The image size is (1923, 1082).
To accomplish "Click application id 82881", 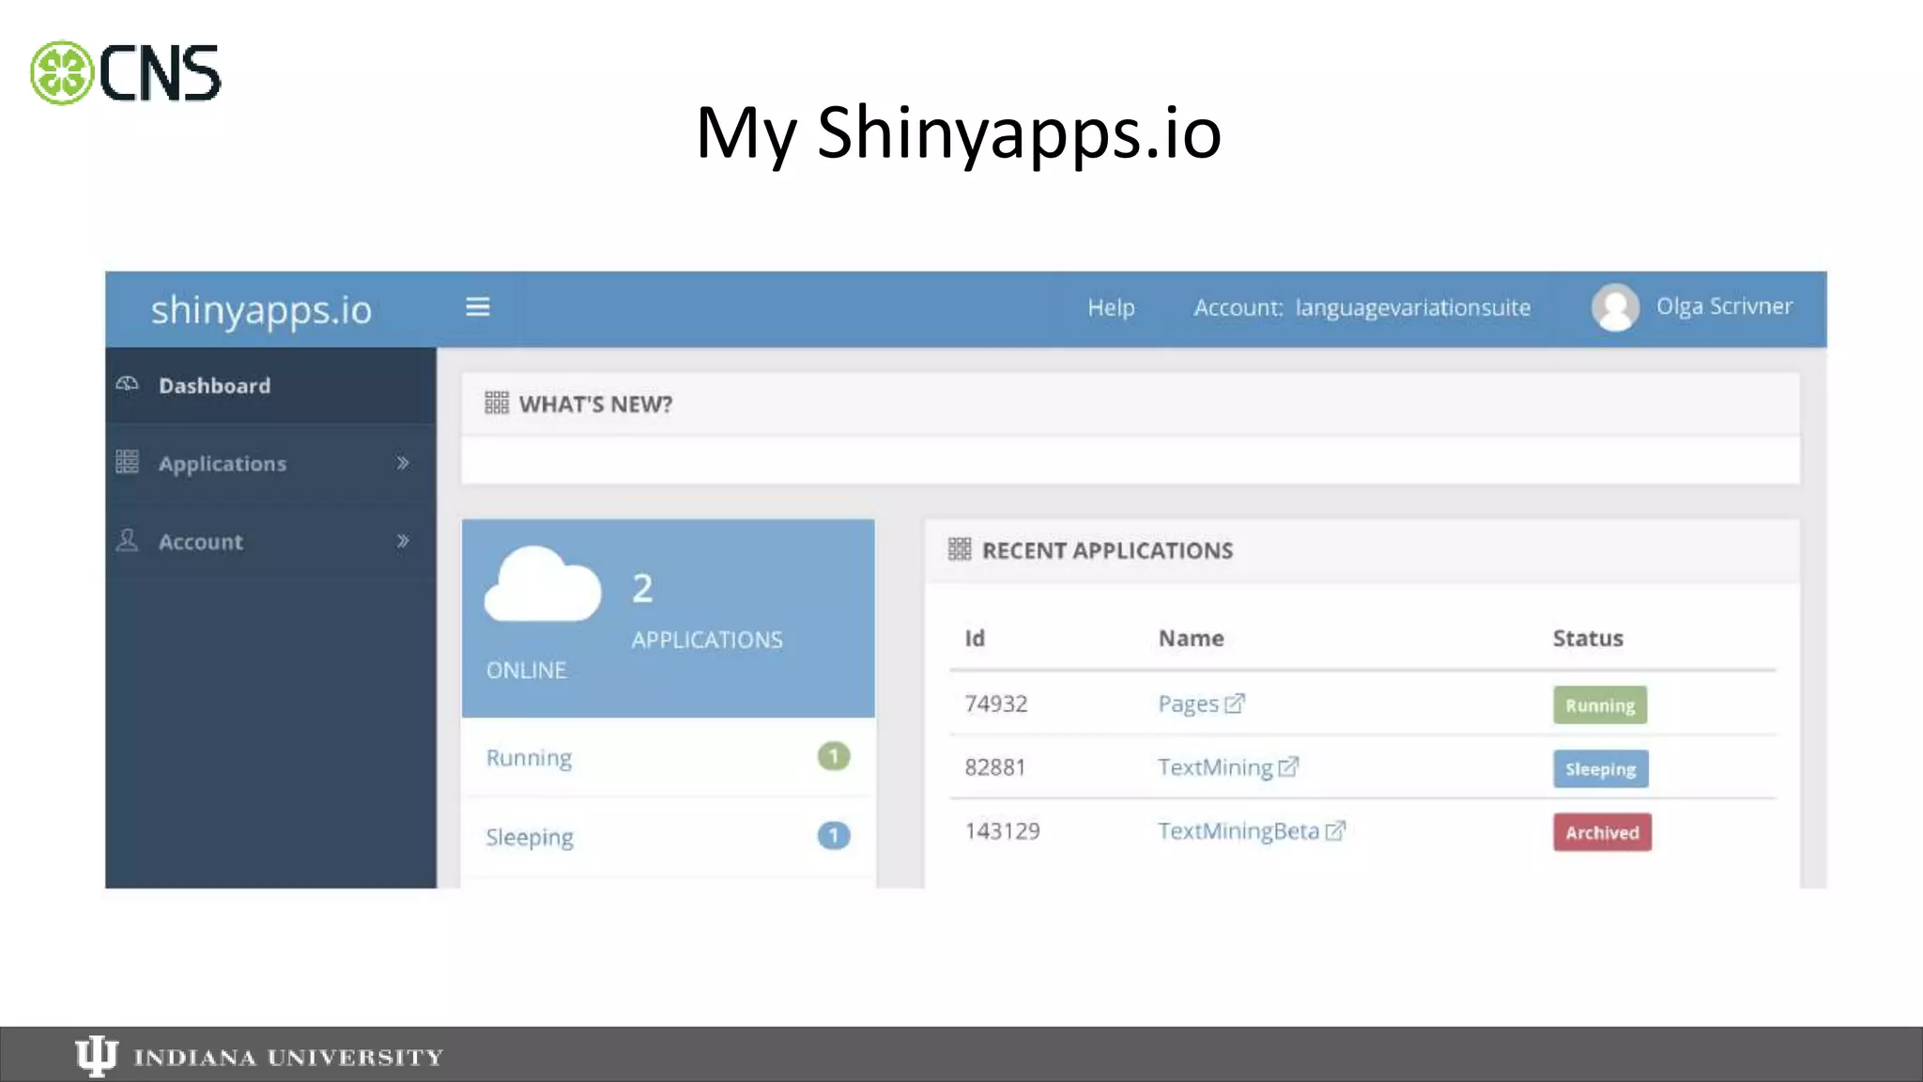I will tap(995, 767).
